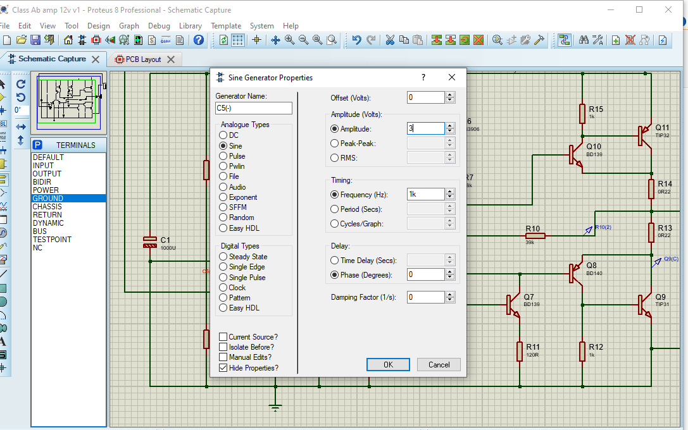Open the Template menu

click(226, 26)
